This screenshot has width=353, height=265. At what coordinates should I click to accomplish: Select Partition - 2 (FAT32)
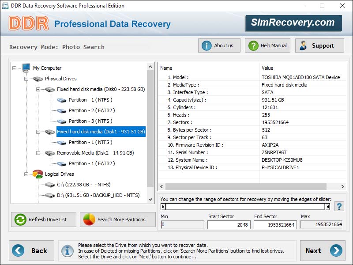(92, 110)
